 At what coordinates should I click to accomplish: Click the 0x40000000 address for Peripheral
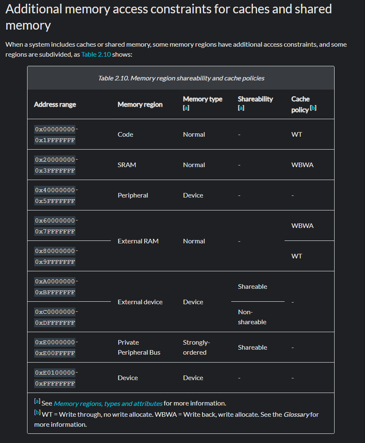[55, 190]
